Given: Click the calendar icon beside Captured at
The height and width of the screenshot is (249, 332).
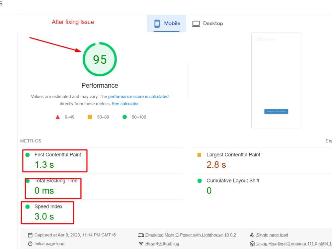Looking at the screenshot, I should pyautogui.click(x=30, y=235).
